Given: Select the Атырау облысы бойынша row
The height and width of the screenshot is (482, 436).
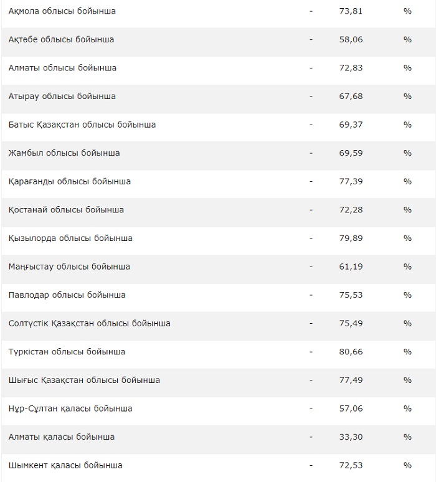Looking at the screenshot, I should (x=62, y=97).
